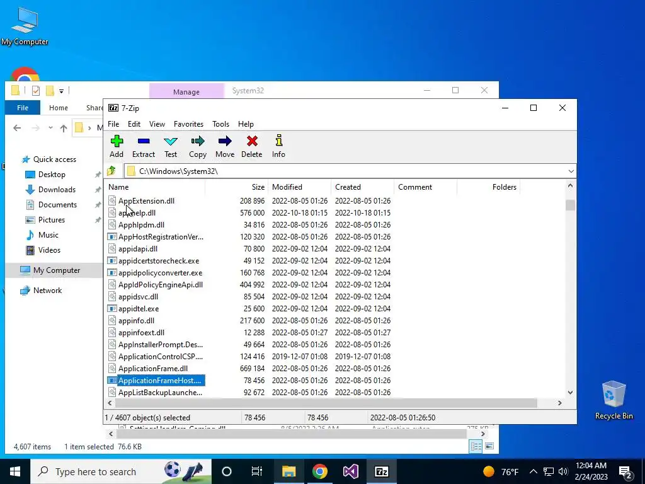This screenshot has width=645, height=484.
Task: Select ApplicationFrame.dll file
Action: (x=153, y=368)
